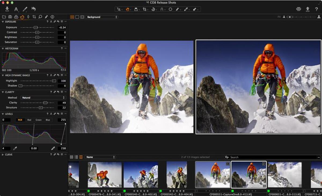The width and height of the screenshot is (322, 196).
Task: Expand the Curve panel
Action: 2,154
